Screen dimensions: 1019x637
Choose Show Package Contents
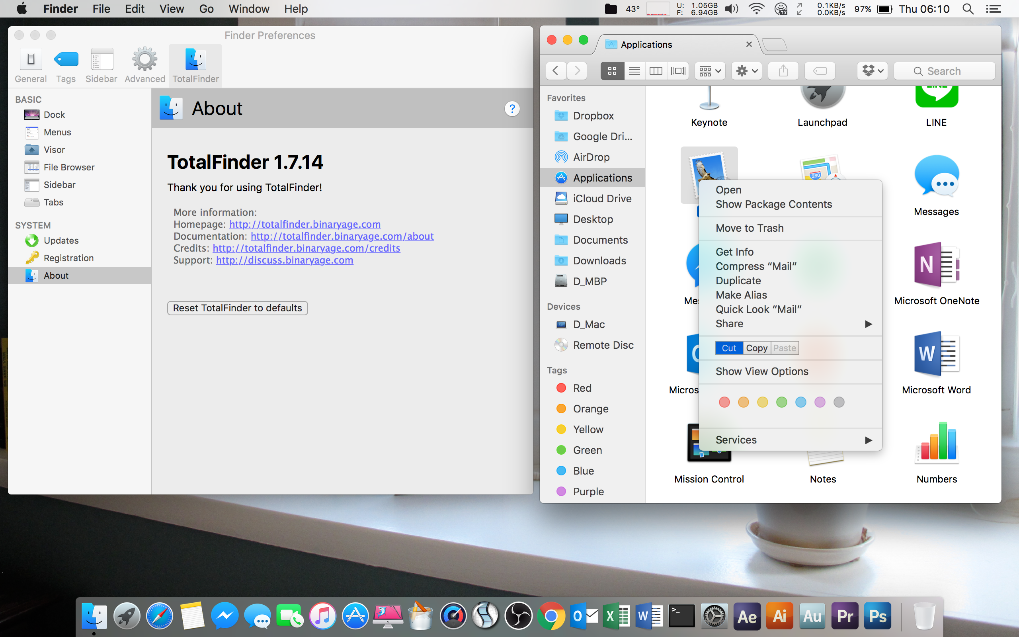coord(791,204)
